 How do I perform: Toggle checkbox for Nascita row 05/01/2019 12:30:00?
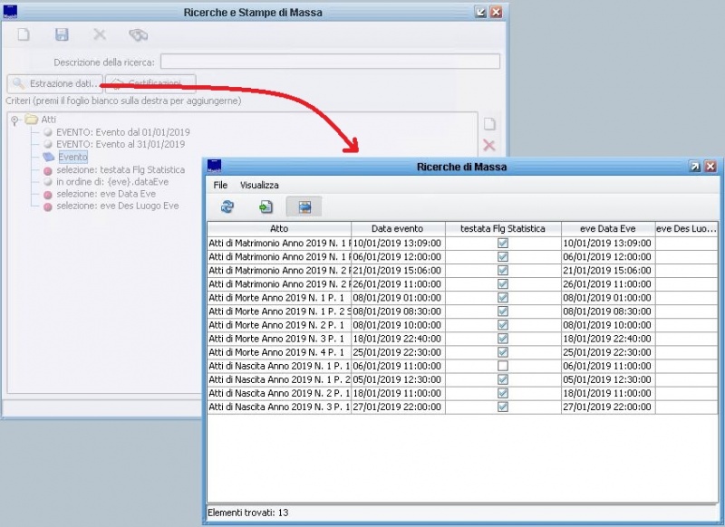[503, 379]
